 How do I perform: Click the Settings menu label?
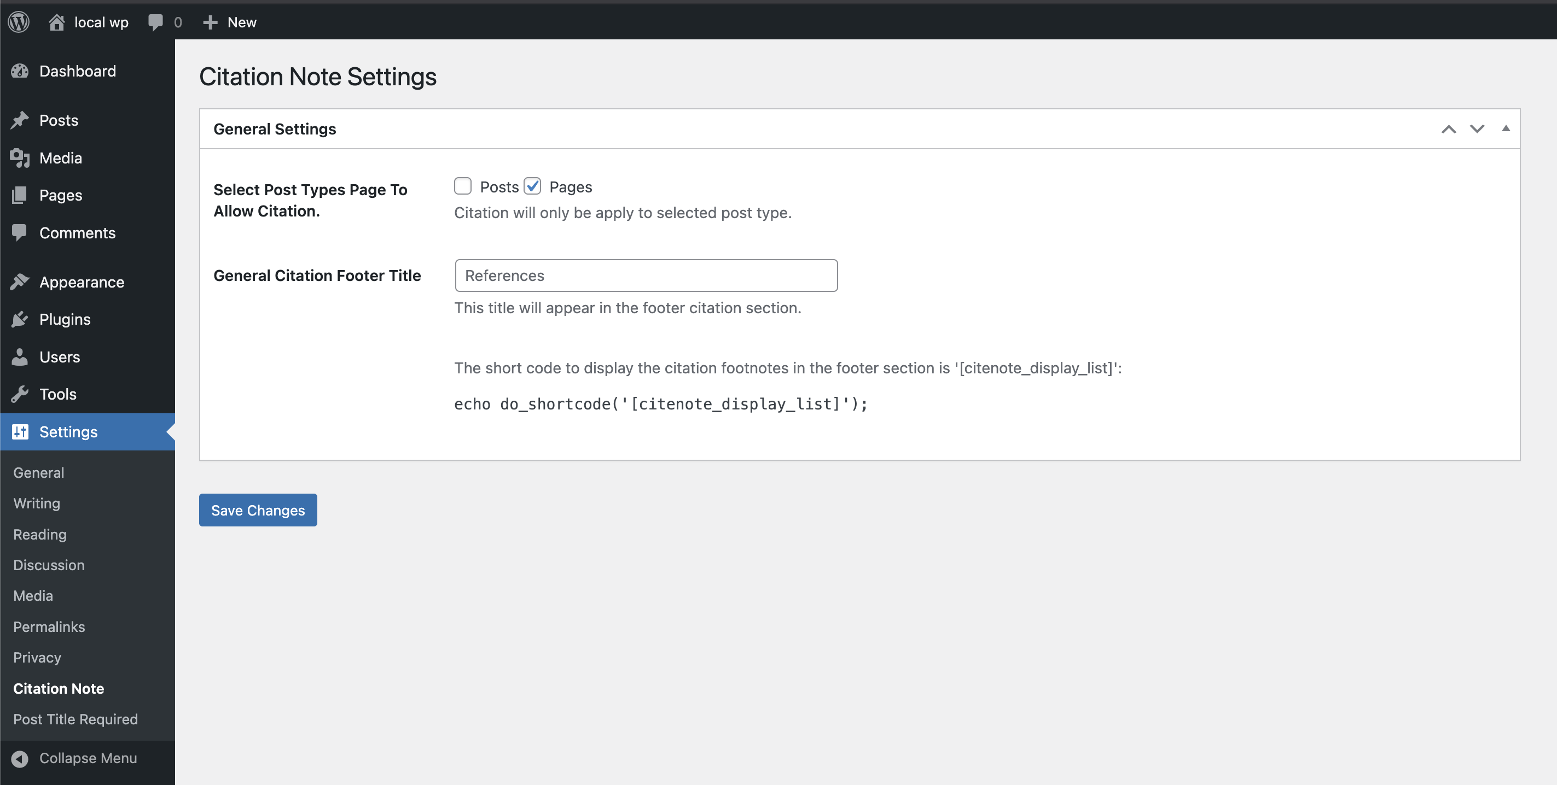point(68,432)
